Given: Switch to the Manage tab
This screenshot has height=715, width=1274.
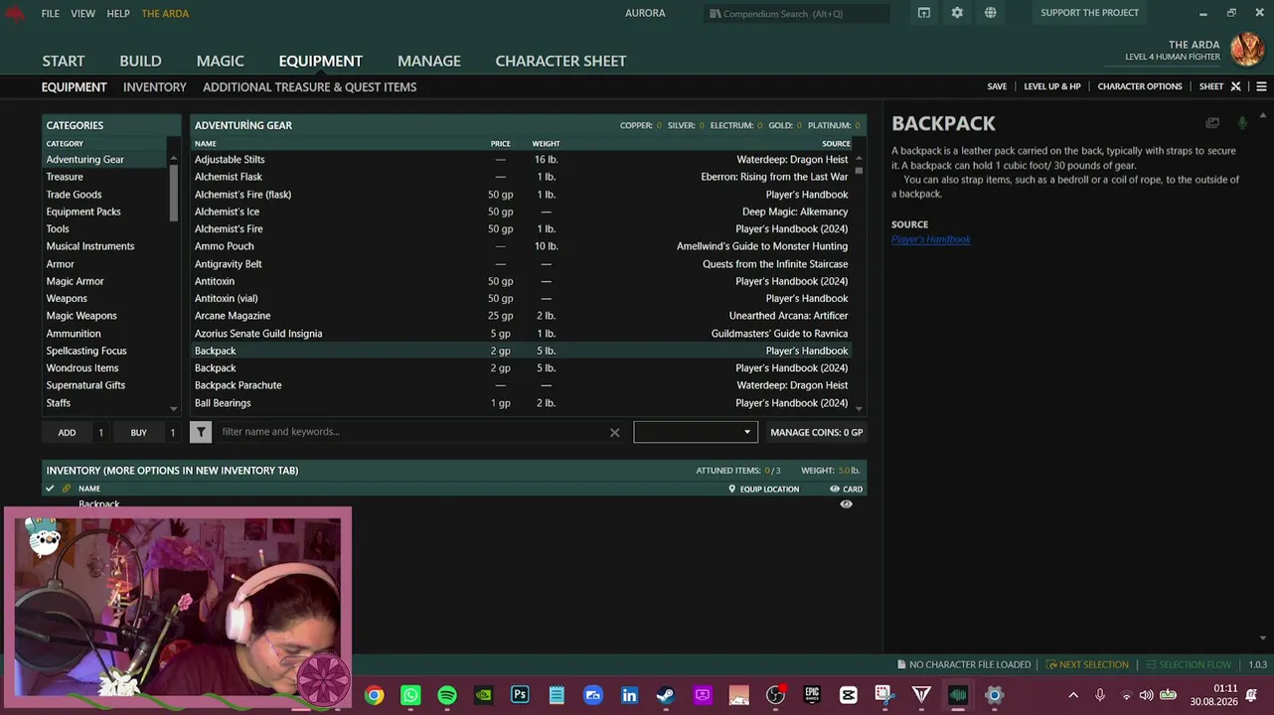Looking at the screenshot, I should coord(429,61).
